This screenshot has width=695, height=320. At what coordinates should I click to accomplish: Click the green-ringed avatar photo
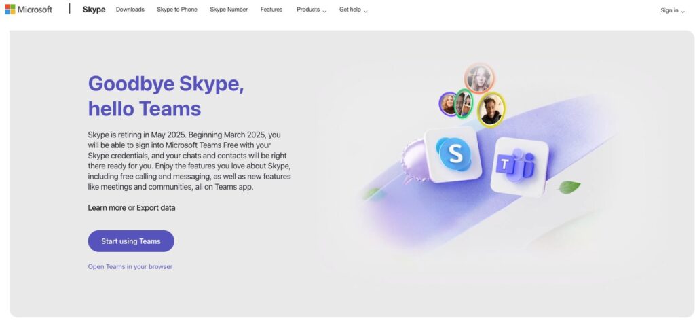464,103
